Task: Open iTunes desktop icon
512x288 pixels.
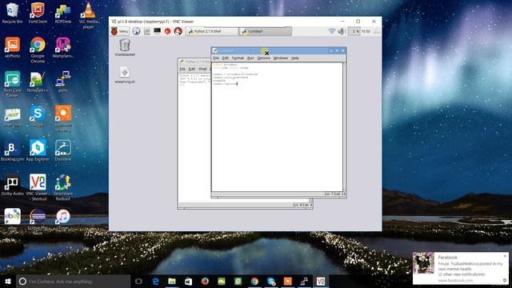Action: pyautogui.click(x=63, y=220)
